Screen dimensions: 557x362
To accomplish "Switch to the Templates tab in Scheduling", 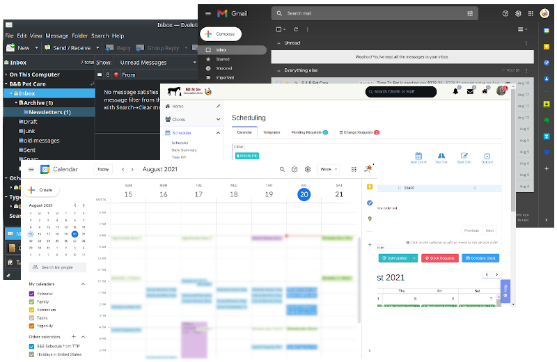I will pos(272,132).
